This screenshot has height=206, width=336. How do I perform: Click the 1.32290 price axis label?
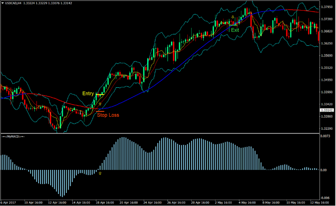tap(326, 128)
